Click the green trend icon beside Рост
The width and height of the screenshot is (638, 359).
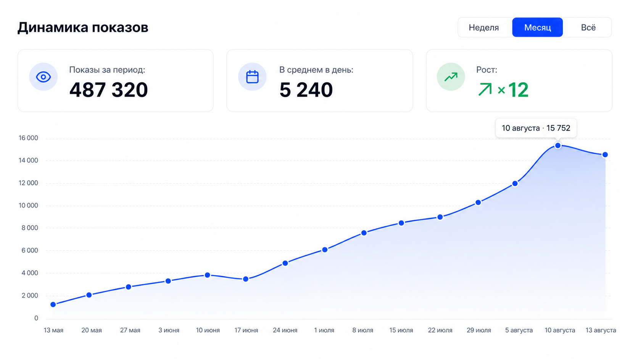451,77
